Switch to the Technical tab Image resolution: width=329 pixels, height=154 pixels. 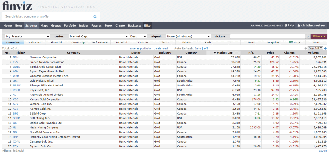[121, 42]
